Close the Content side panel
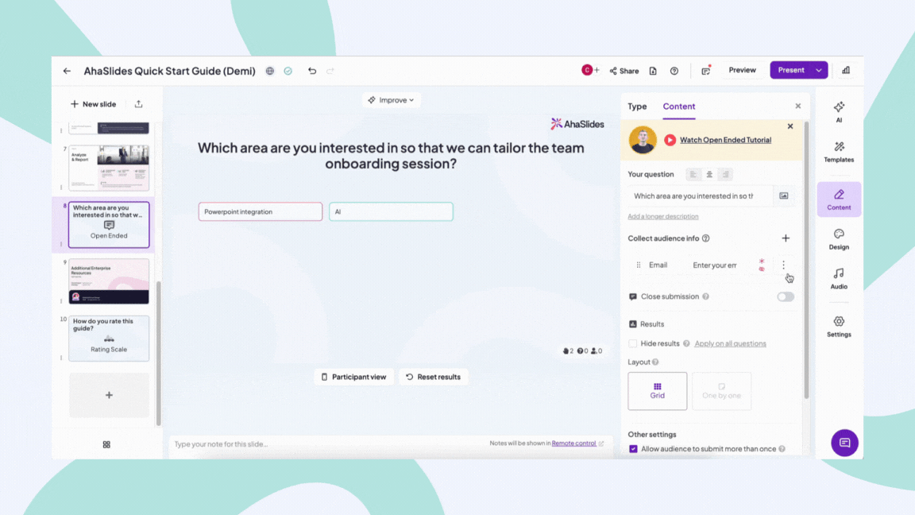Image resolution: width=915 pixels, height=515 pixels. (797, 106)
